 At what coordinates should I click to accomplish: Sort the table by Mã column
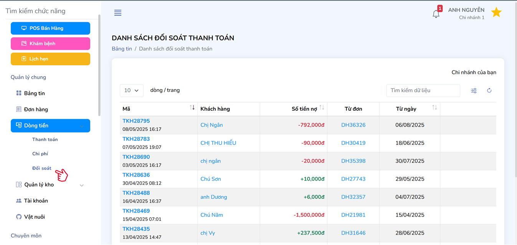pyautogui.click(x=192, y=108)
